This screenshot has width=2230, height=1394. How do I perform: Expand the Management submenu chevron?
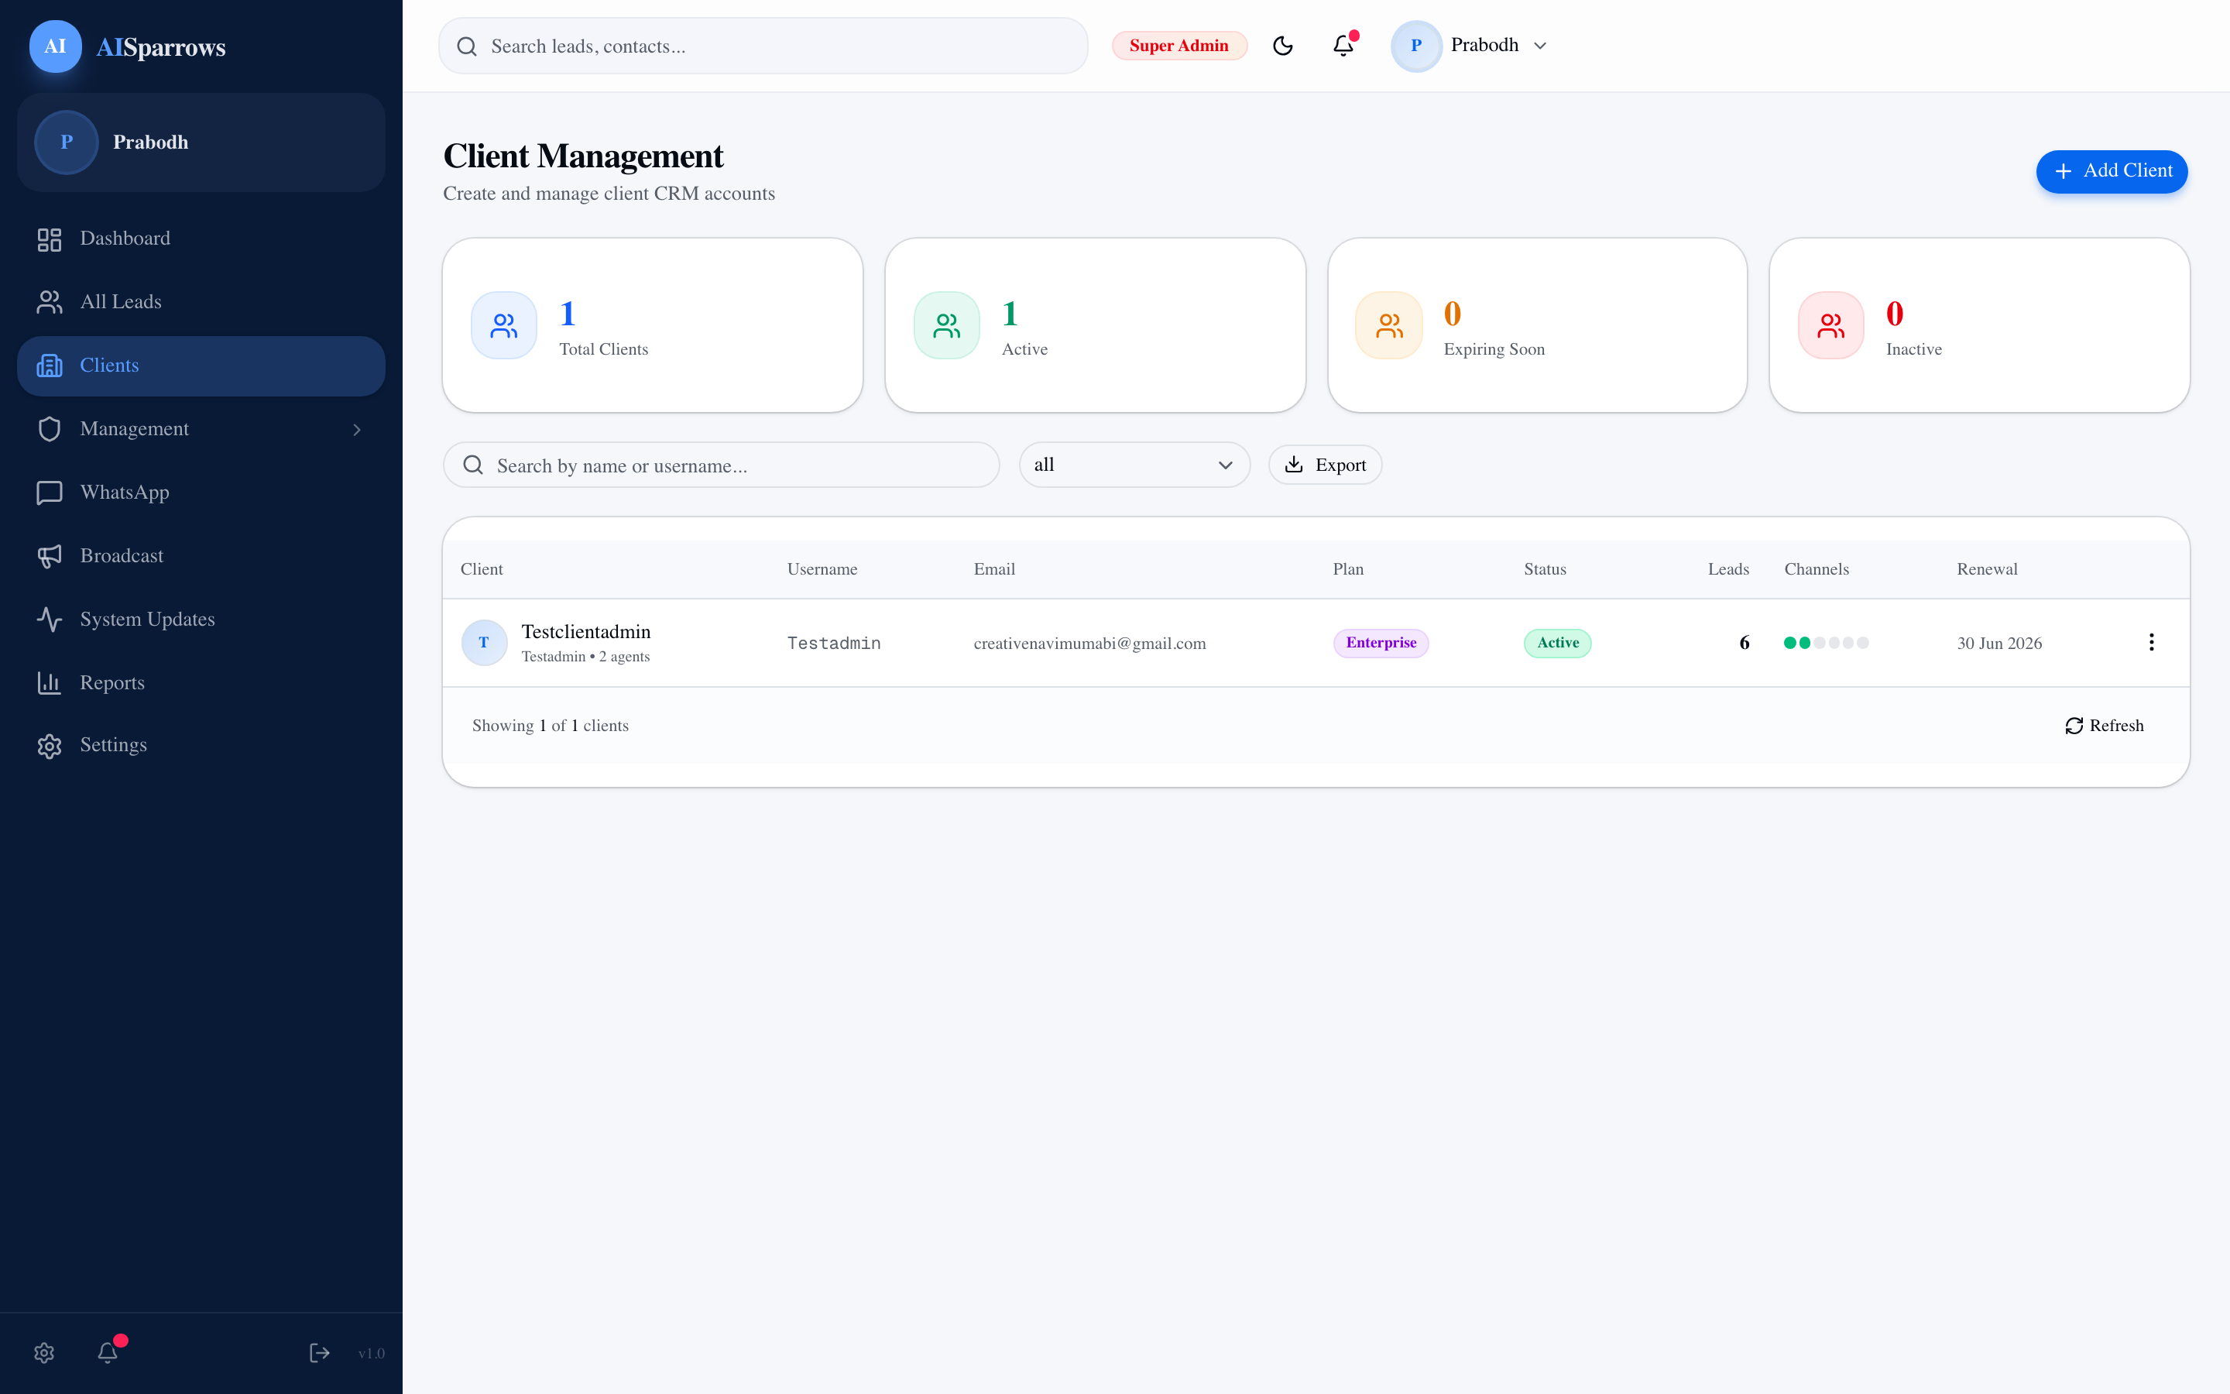[357, 430]
